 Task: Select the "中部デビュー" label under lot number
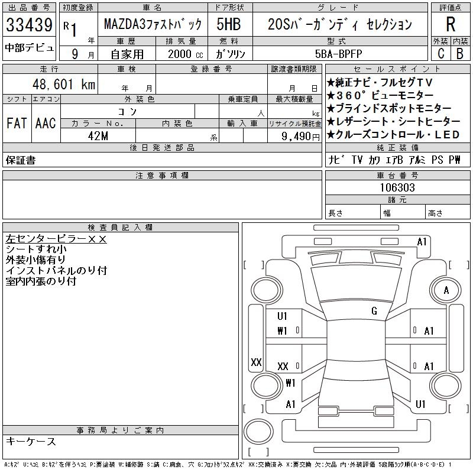29,48
